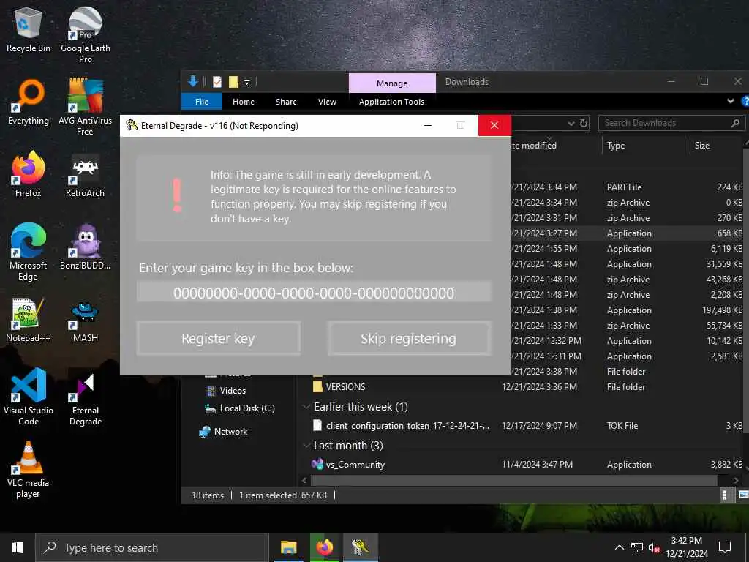Click the Skip registering button
Image resolution: width=749 pixels, height=562 pixels.
[408, 338]
